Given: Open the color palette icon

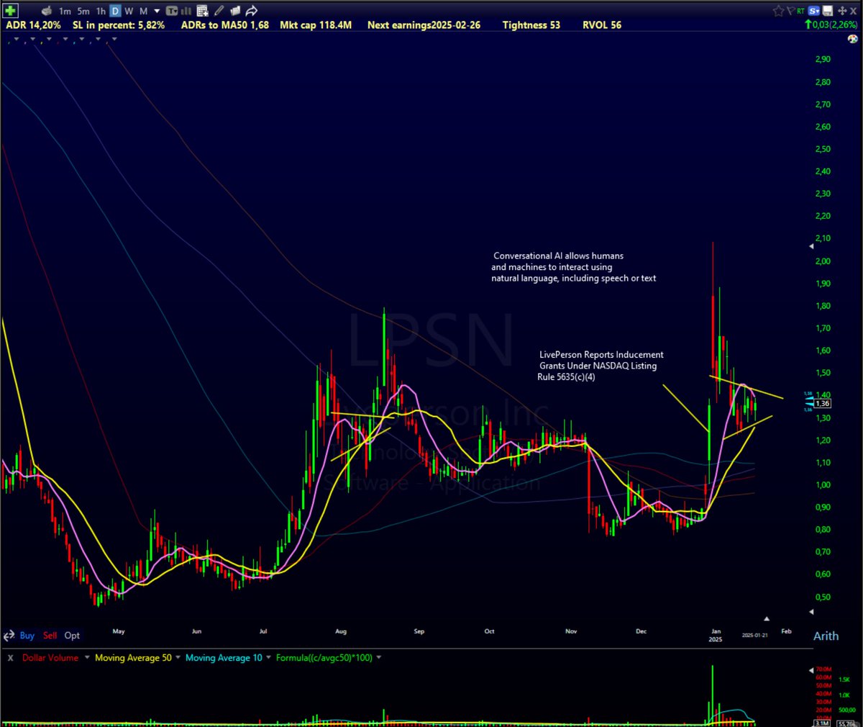Looking at the screenshot, I should (852, 39).
